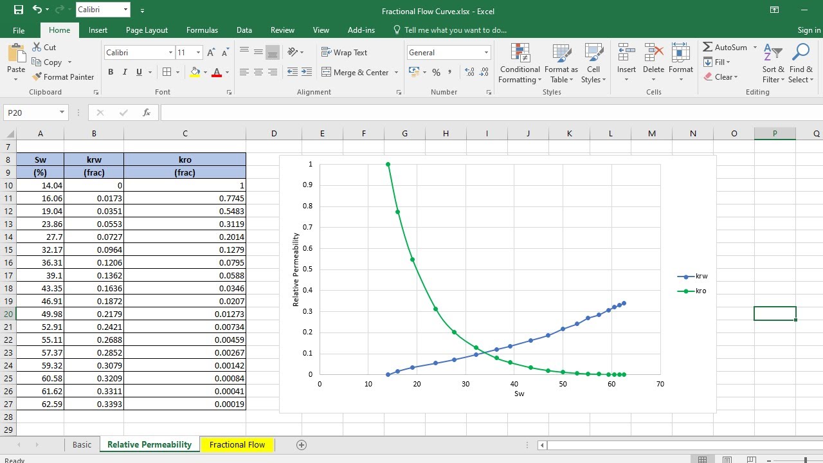Image resolution: width=823 pixels, height=463 pixels.
Task: Open Find & Select magnifier
Action: click(801, 64)
